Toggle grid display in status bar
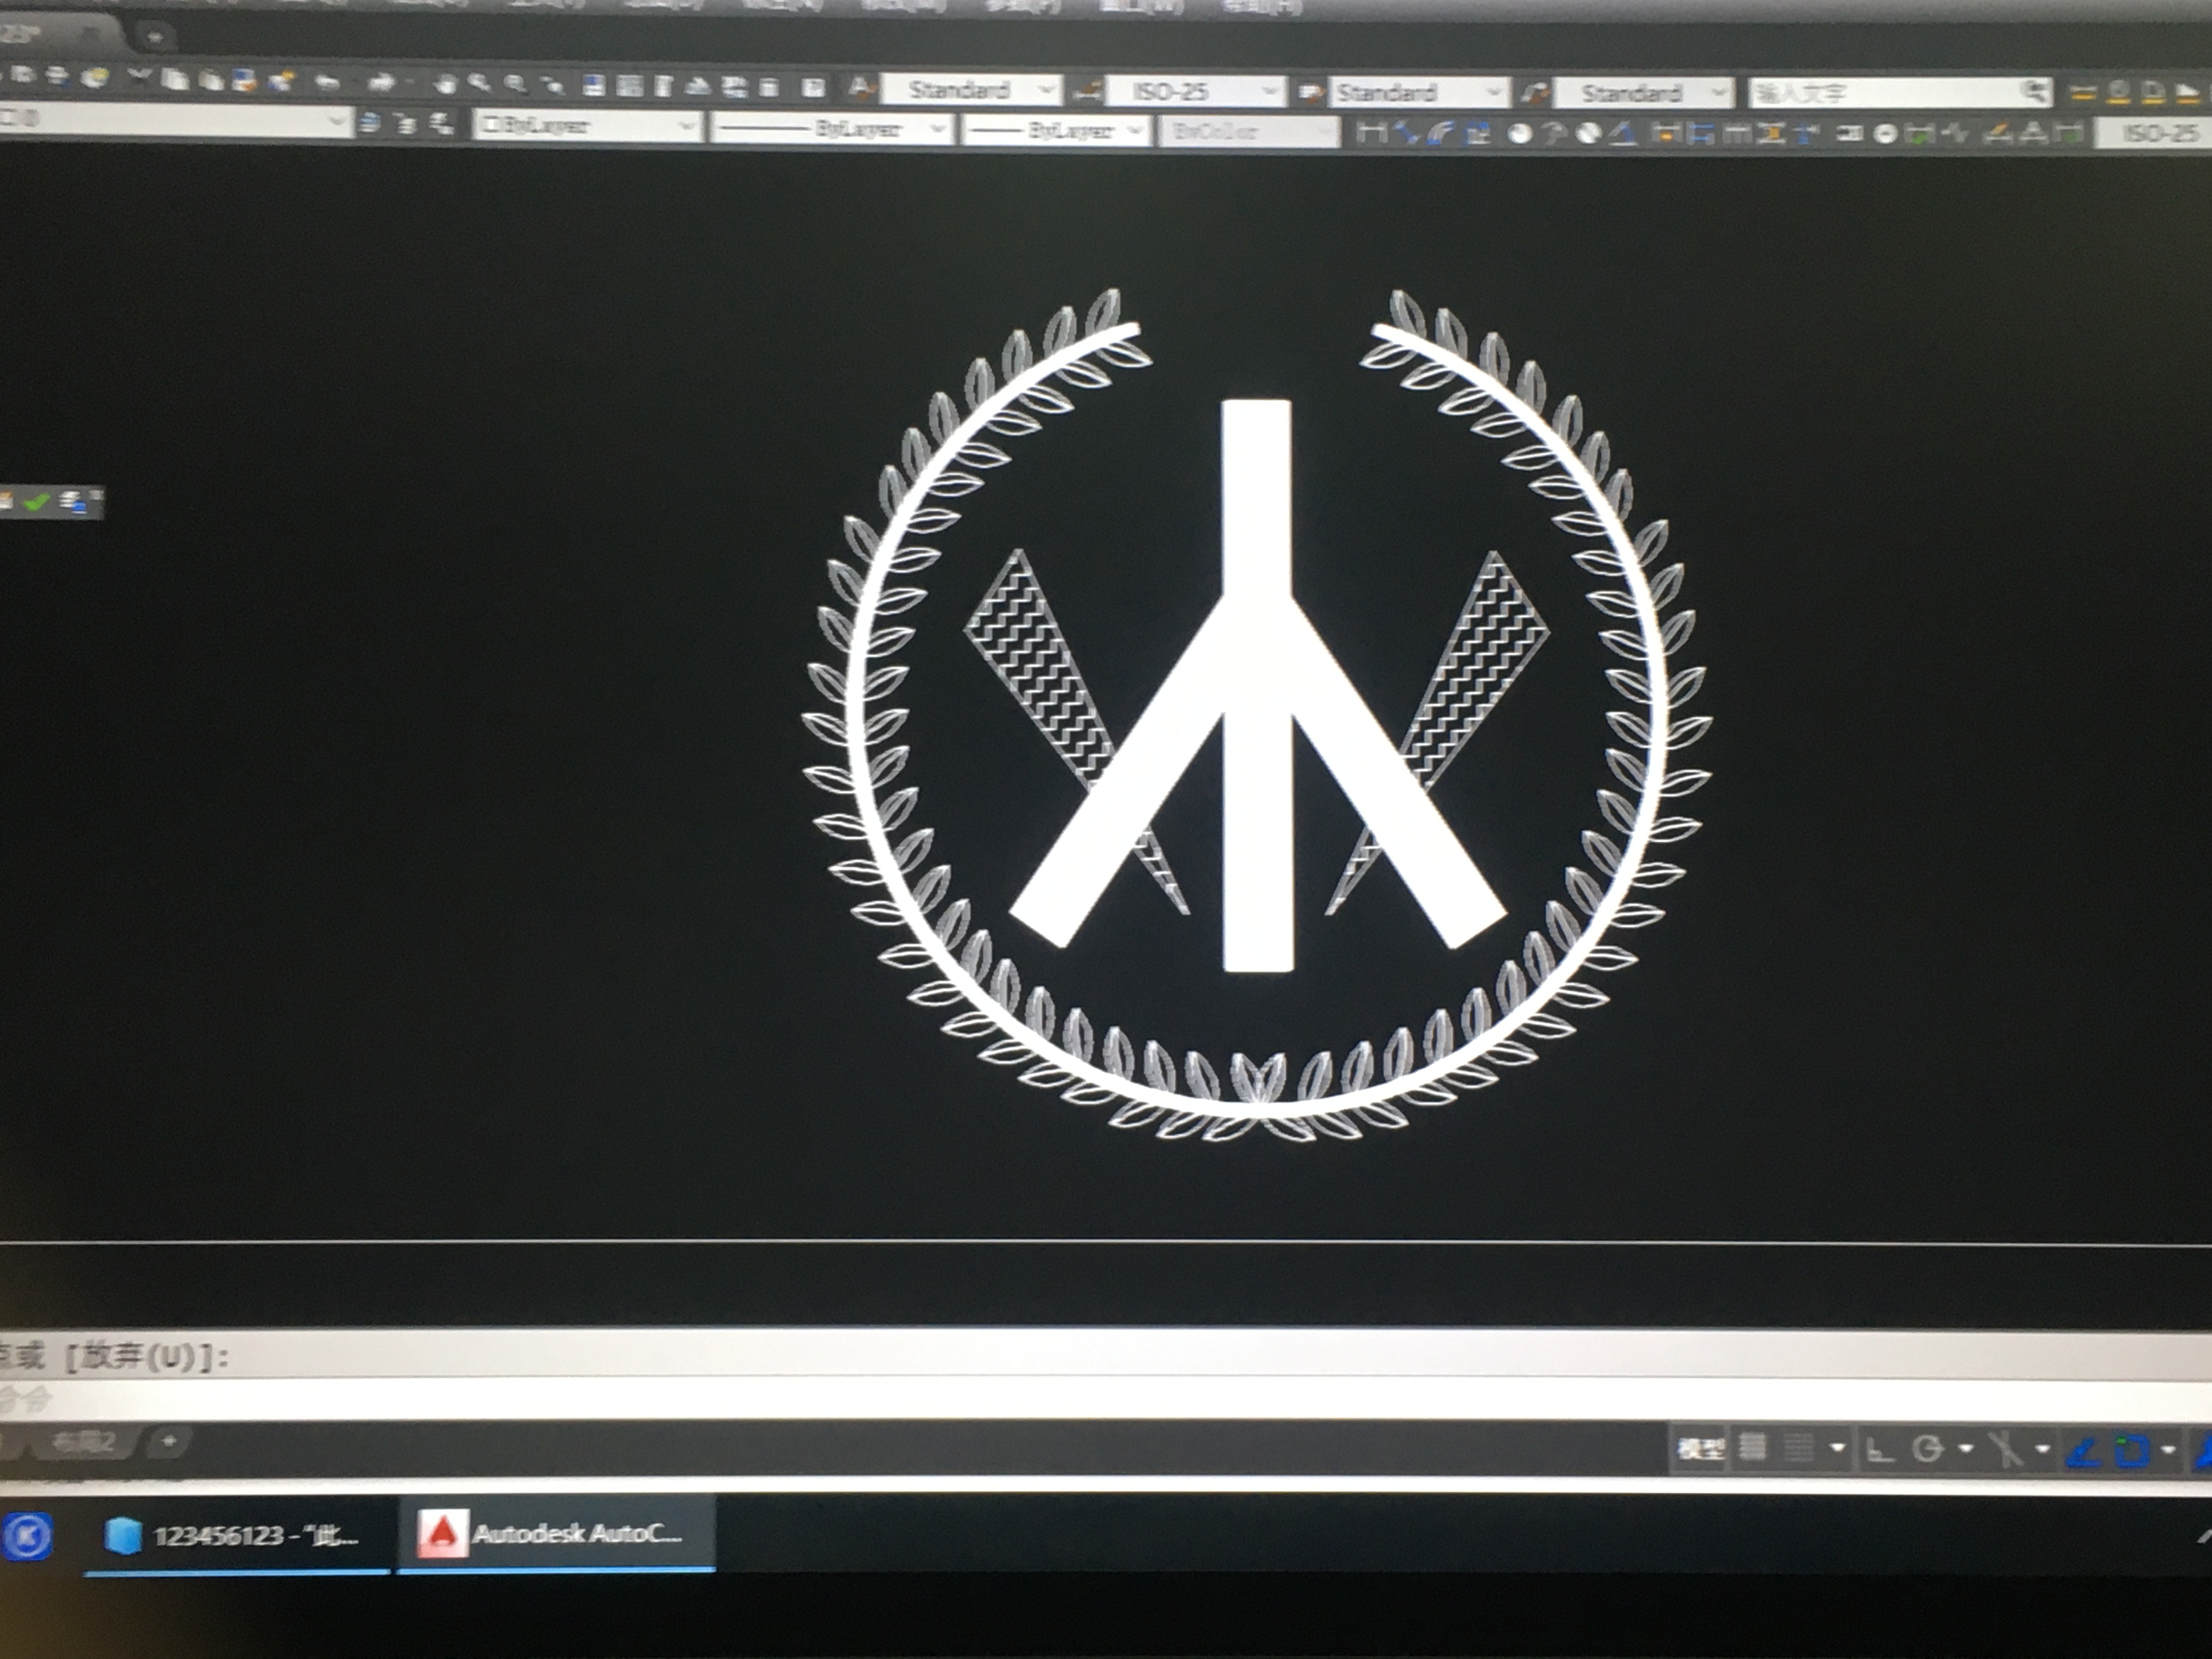 [x=1752, y=1447]
